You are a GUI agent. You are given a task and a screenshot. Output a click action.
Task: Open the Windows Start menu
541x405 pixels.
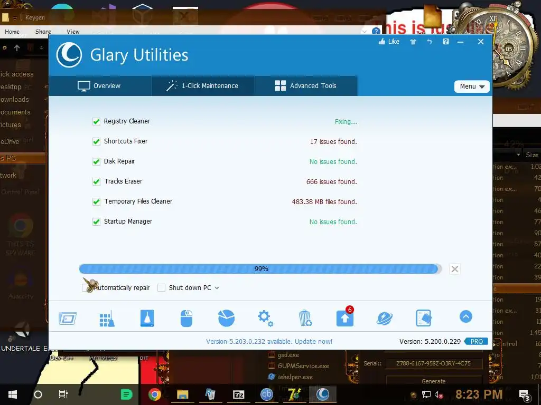pos(13,394)
